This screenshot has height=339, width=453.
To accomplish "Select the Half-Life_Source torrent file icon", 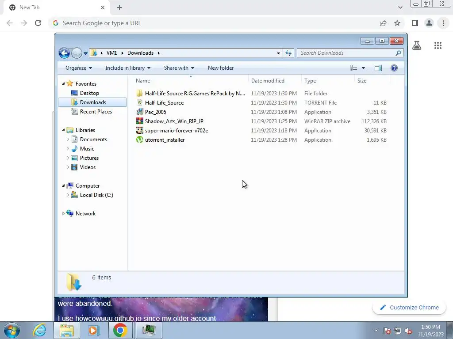I will tap(139, 102).
